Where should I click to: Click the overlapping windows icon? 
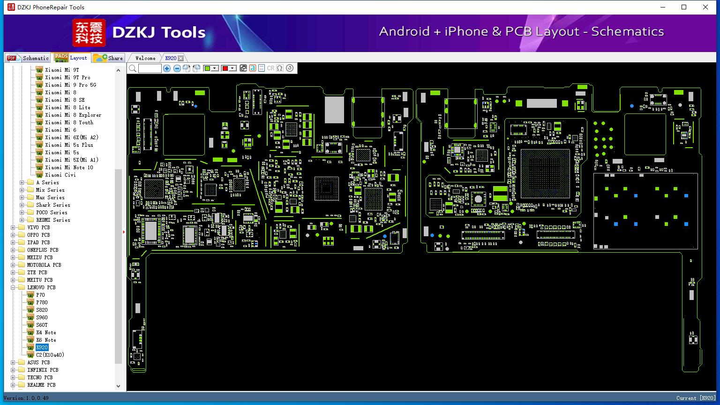(243, 68)
